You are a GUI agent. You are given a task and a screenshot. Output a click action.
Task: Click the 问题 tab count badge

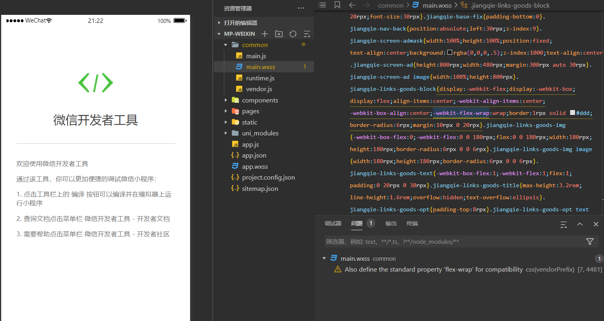(x=371, y=223)
